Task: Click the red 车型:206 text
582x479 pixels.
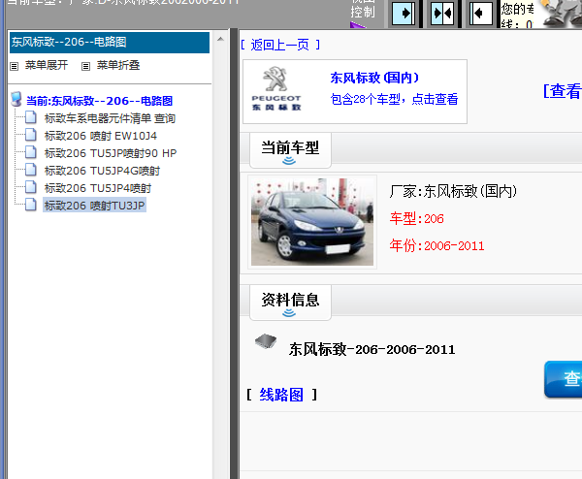Action: tap(416, 218)
